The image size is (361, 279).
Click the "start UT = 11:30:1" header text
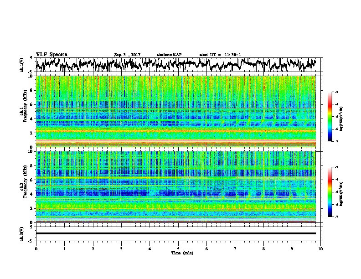[220, 55]
